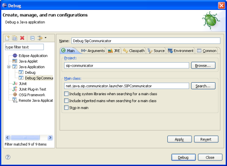227x166 pixels.
Task: Click the type filter text field
Action: 24,47
